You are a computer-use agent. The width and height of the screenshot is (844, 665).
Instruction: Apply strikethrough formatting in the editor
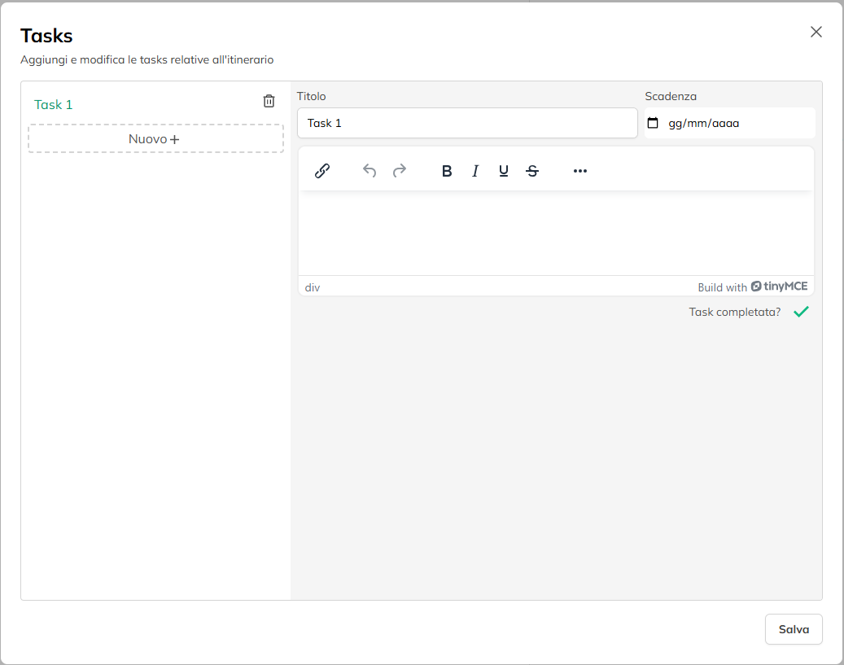[x=532, y=171]
